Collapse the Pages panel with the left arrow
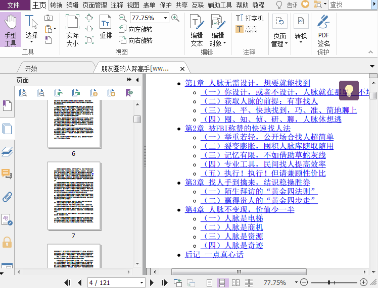Viewport: 378px width, 288px height. 137,80
